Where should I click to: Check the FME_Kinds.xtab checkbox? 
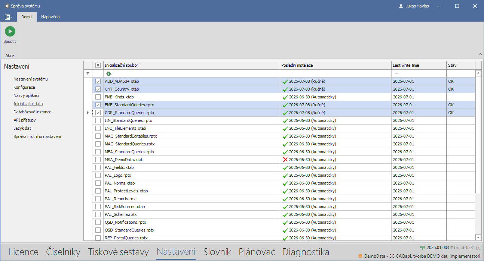click(x=98, y=97)
